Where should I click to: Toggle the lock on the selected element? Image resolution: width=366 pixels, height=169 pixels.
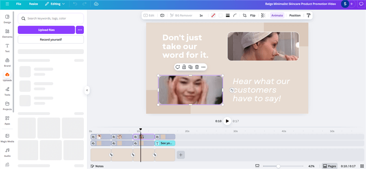(184, 67)
